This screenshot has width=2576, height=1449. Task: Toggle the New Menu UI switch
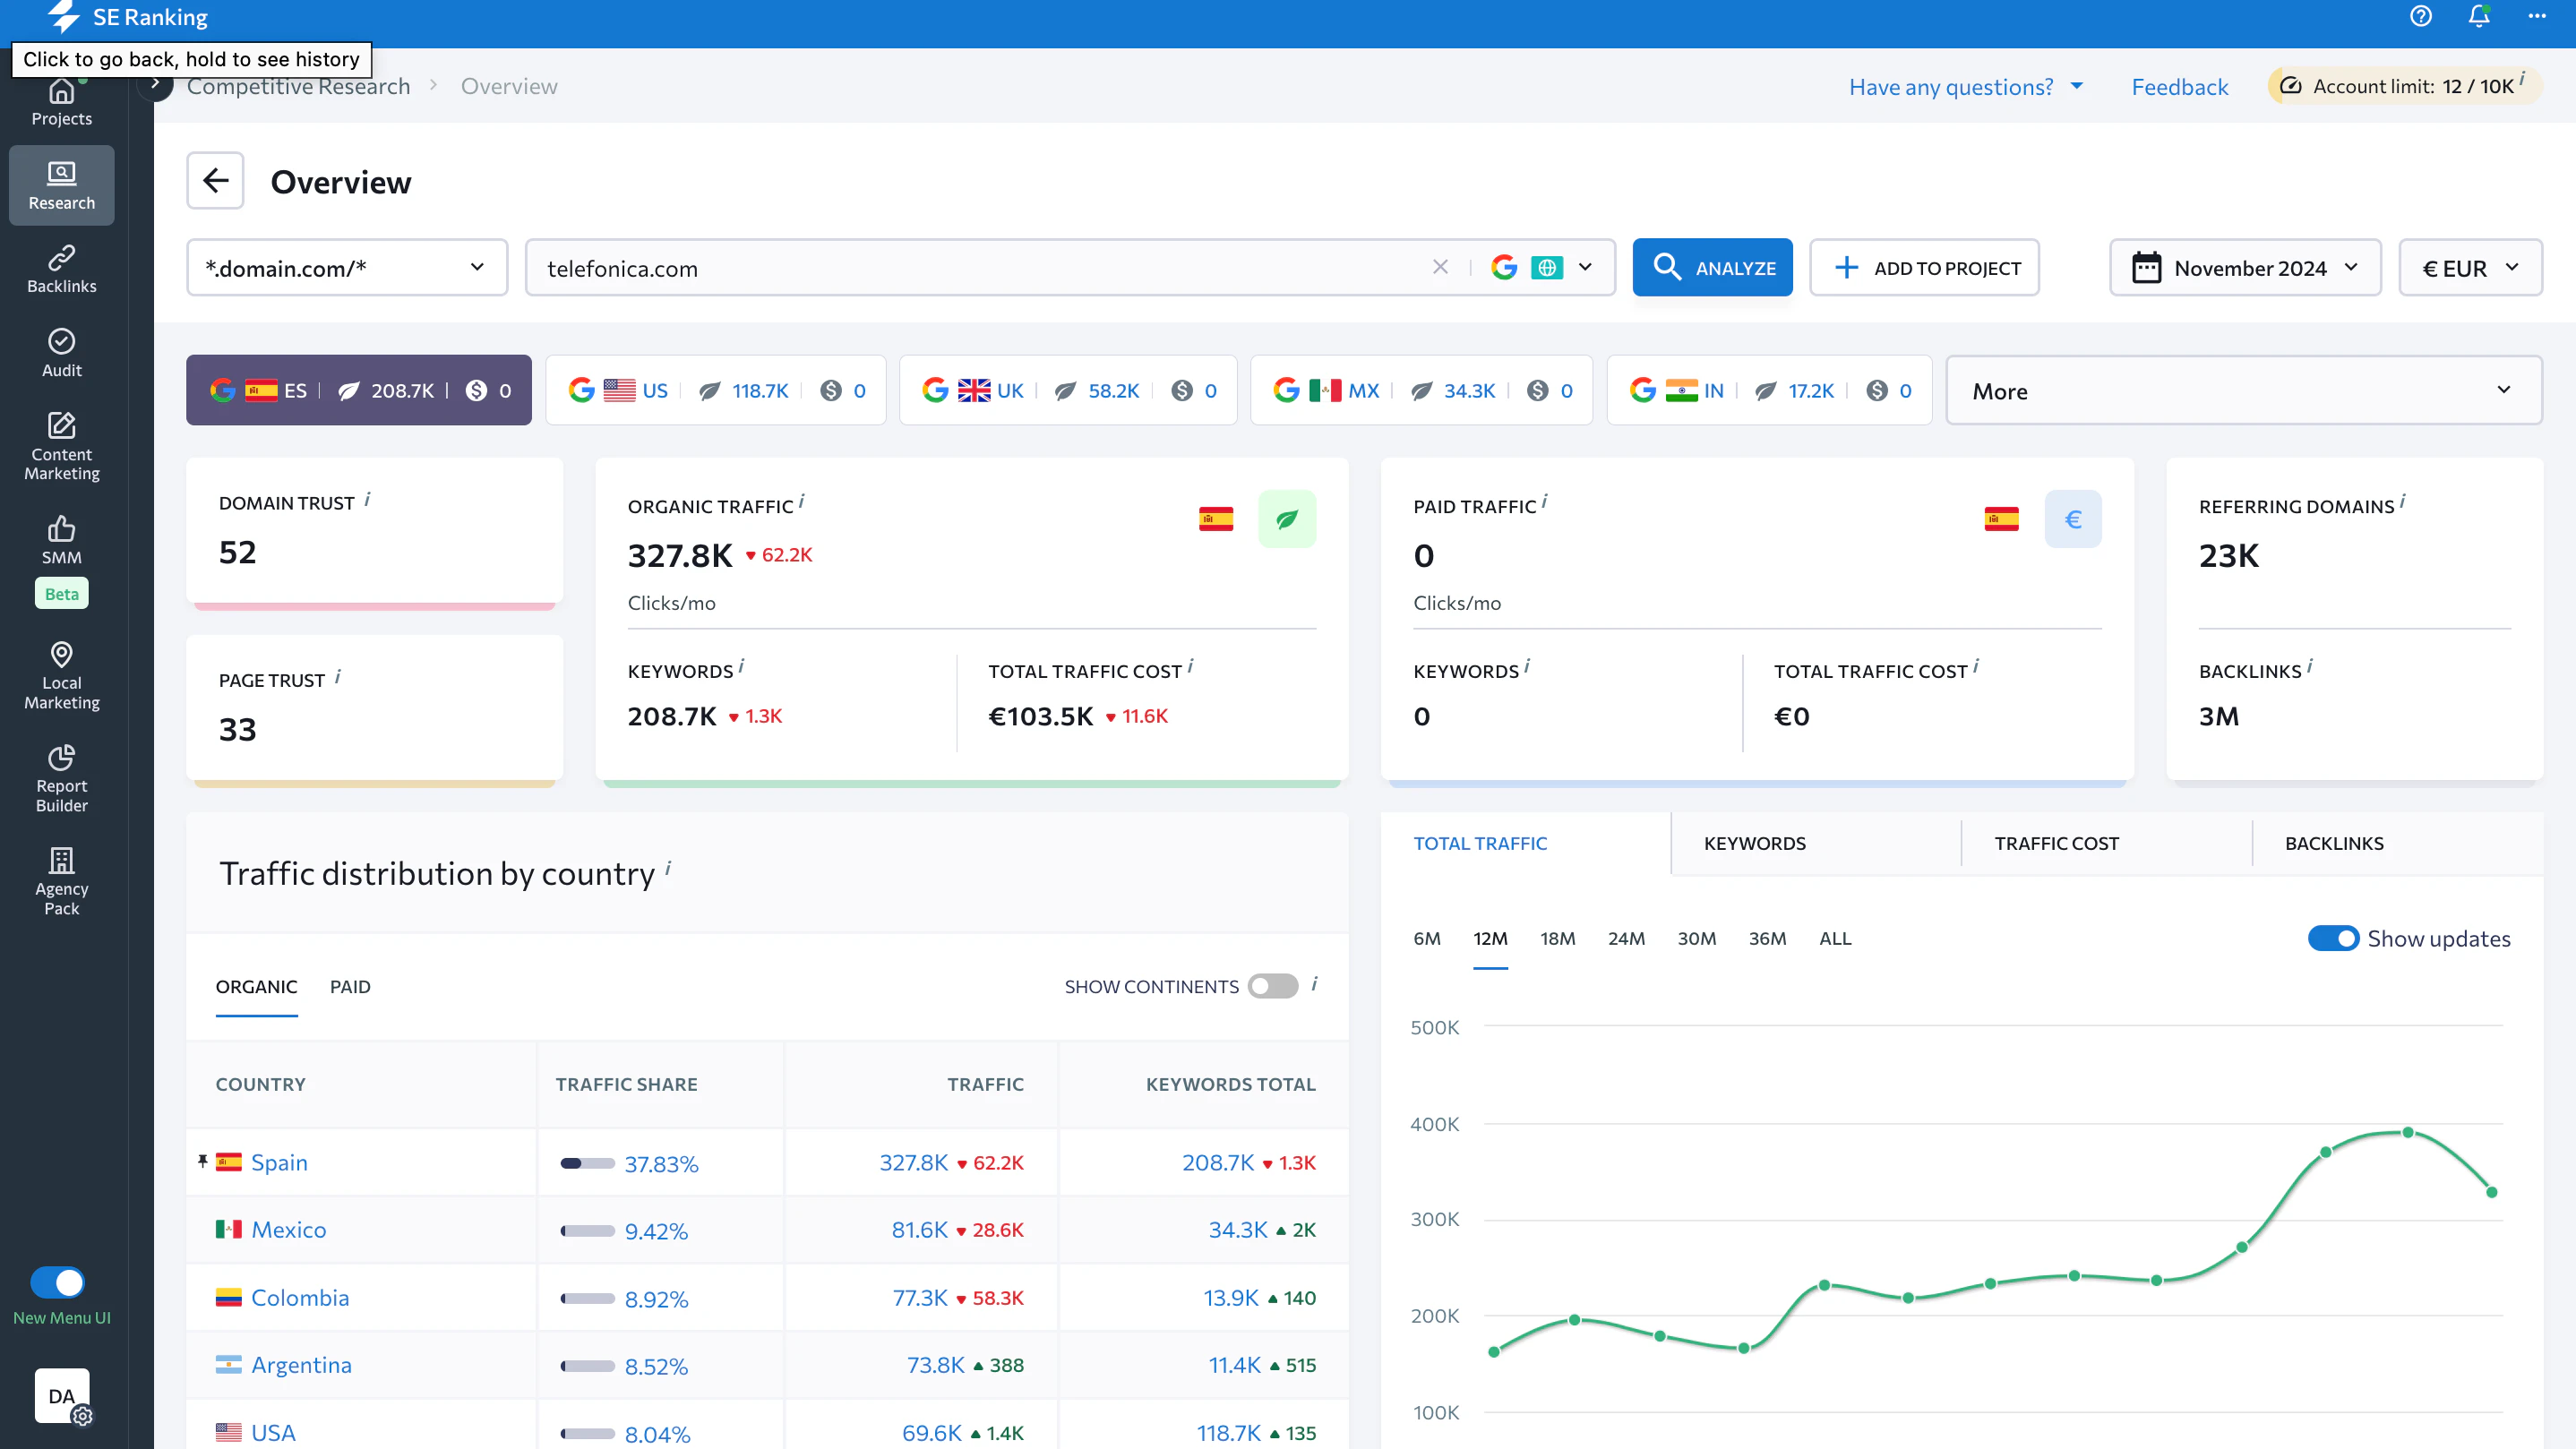tap(57, 1282)
